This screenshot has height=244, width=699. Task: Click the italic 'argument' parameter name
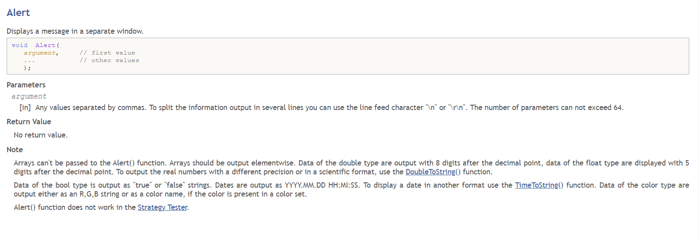29,96
